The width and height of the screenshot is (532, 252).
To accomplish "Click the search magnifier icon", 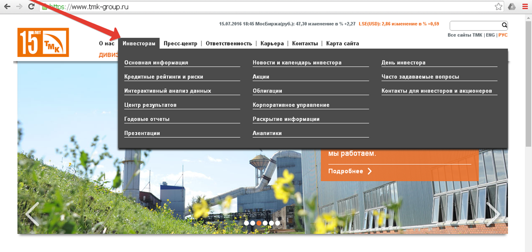I will (504, 26).
